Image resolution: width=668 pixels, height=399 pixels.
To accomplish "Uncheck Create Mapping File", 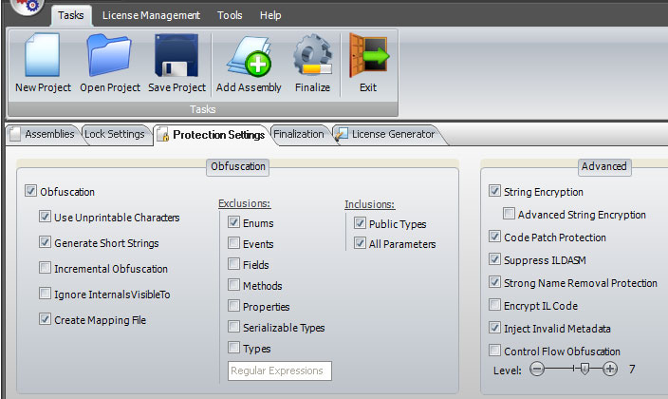I will point(45,318).
